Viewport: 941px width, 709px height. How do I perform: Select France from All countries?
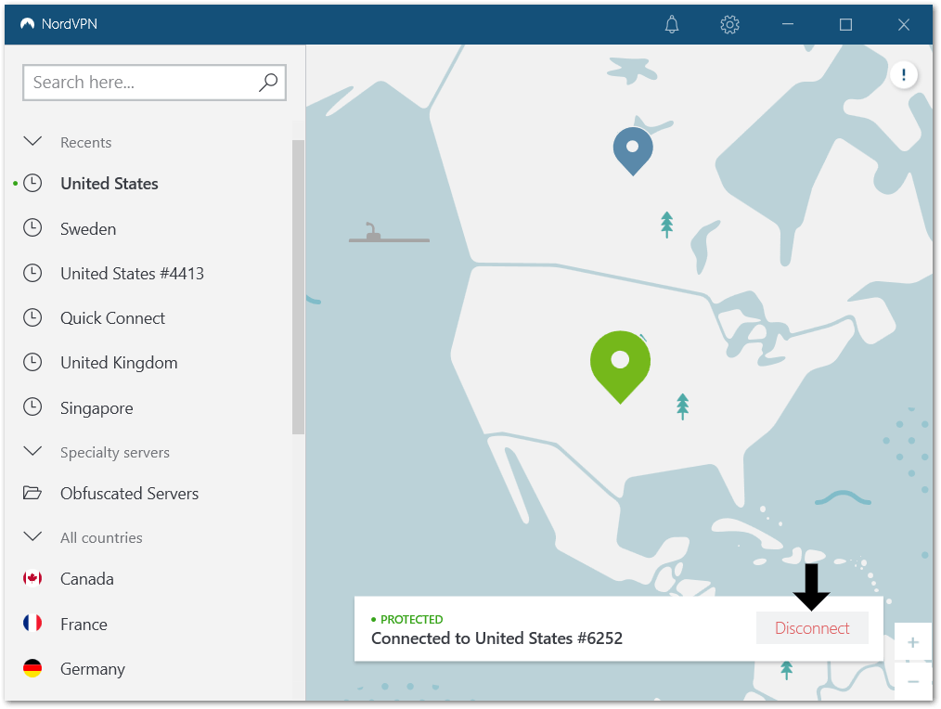point(84,624)
